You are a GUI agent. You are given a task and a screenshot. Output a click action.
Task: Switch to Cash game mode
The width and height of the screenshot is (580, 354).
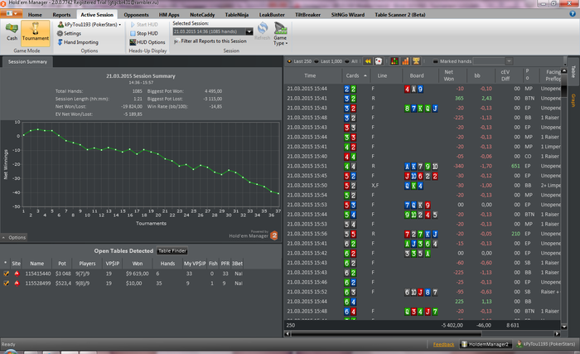12,33
